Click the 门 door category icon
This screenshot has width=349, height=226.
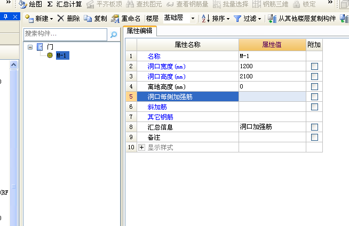[40, 47]
